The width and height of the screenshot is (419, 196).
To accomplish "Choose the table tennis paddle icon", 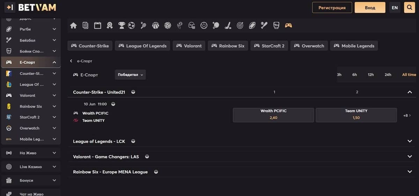I will click(216, 25).
